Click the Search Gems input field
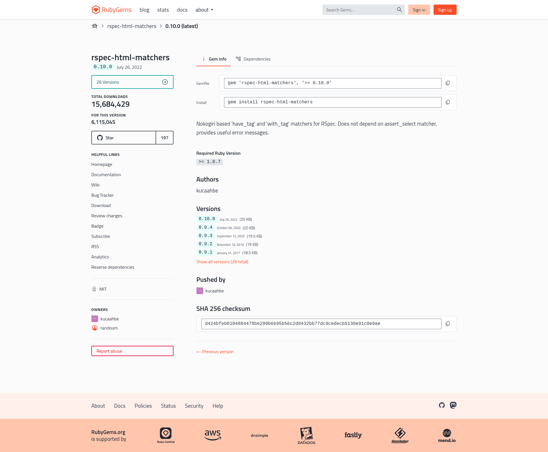Image resolution: width=548 pixels, height=452 pixels. (x=358, y=10)
